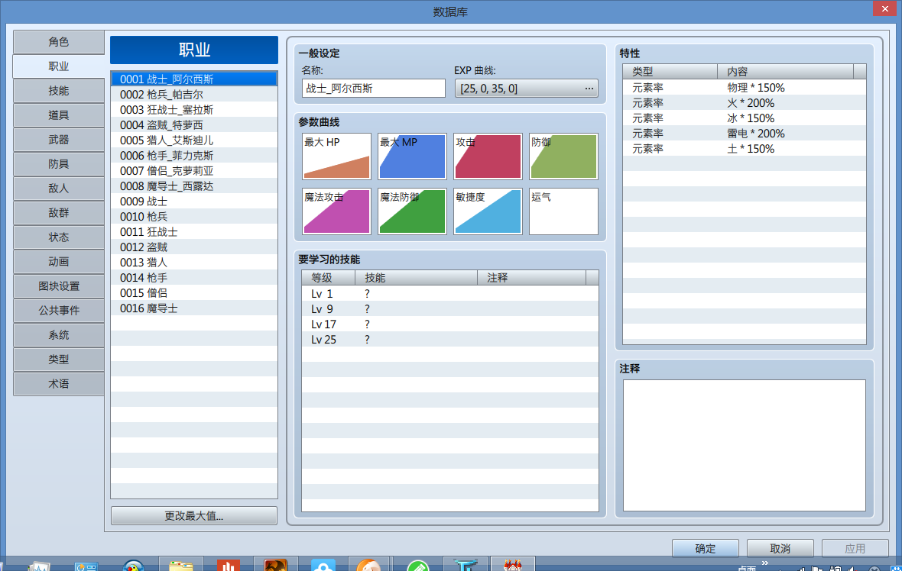Select class 0015 僧侣
Image resolution: width=902 pixels, height=571 pixels.
click(194, 293)
